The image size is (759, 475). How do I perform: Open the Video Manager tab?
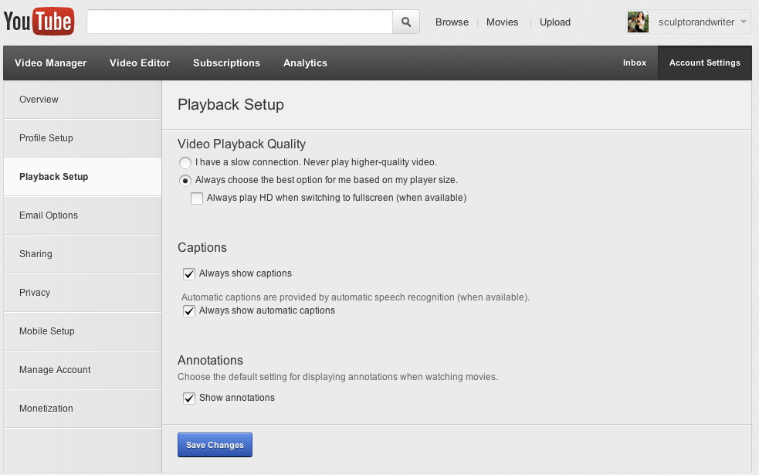click(x=50, y=63)
